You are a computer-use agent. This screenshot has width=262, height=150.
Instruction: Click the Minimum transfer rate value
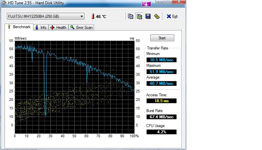click(161, 60)
